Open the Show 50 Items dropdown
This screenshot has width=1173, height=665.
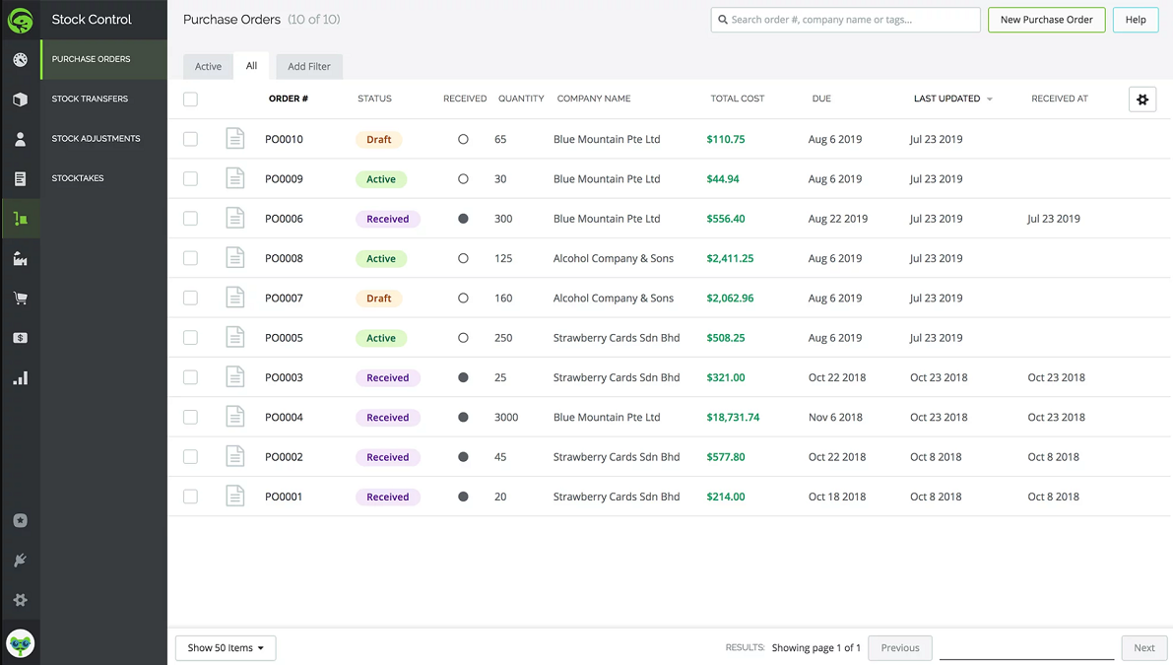225,647
